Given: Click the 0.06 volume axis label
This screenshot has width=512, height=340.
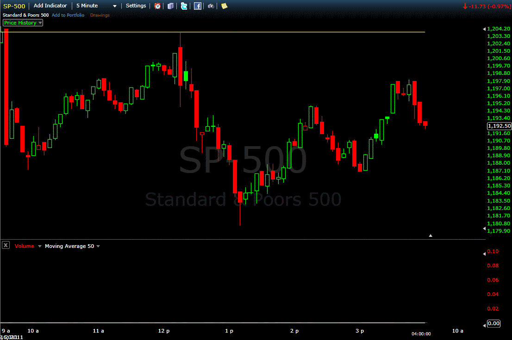Looking at the screenshot, I should click(x=493, y=280).
